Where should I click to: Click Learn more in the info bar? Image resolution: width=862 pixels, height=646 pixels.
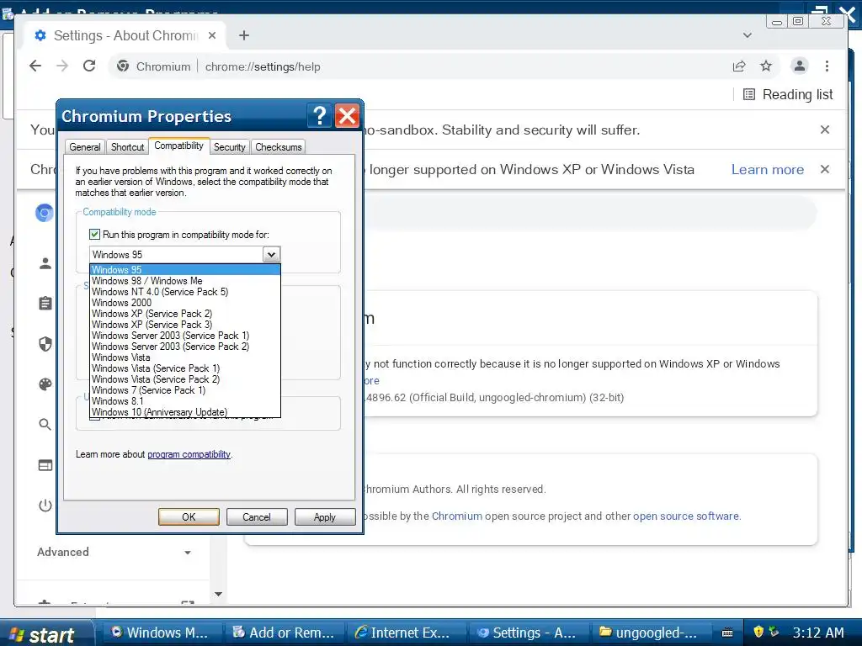(768, 170)
